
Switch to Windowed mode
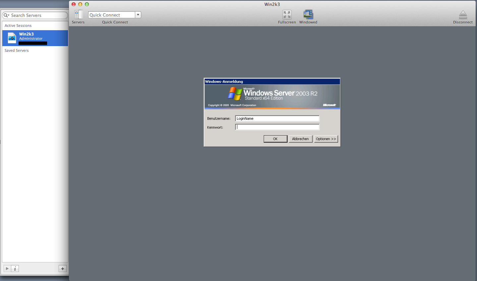[308, 15]
